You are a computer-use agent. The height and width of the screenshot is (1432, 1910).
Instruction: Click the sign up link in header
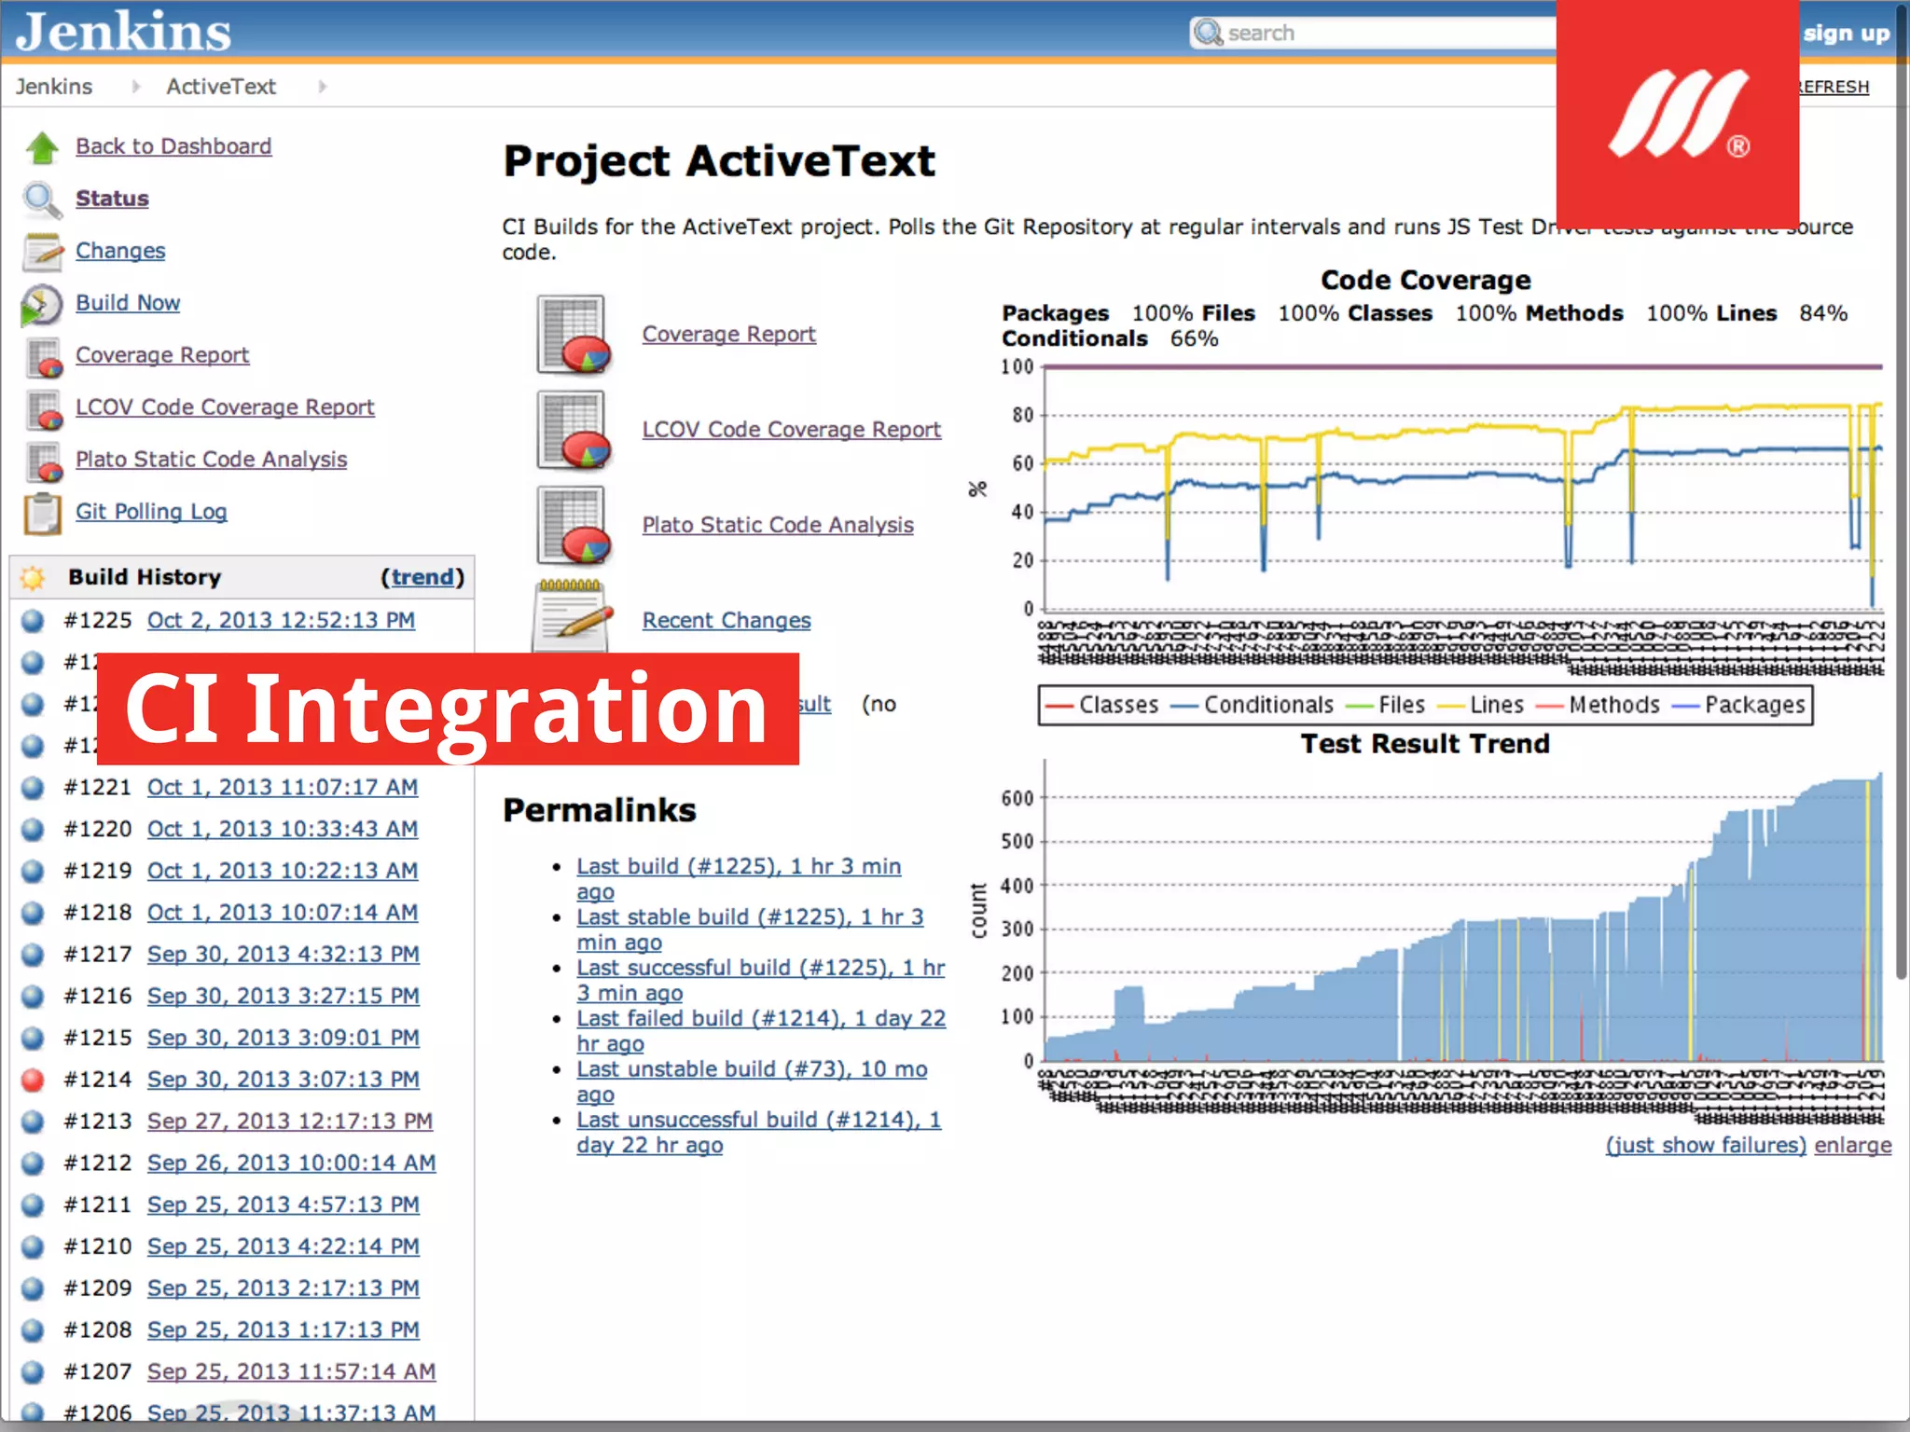click(x=1846, y=34)
